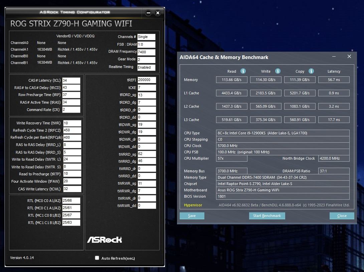This screenshot has width=364, height=272.
Task: Click the L2 Cache Write value 565.09 GB/s
Action: (266, 106)
